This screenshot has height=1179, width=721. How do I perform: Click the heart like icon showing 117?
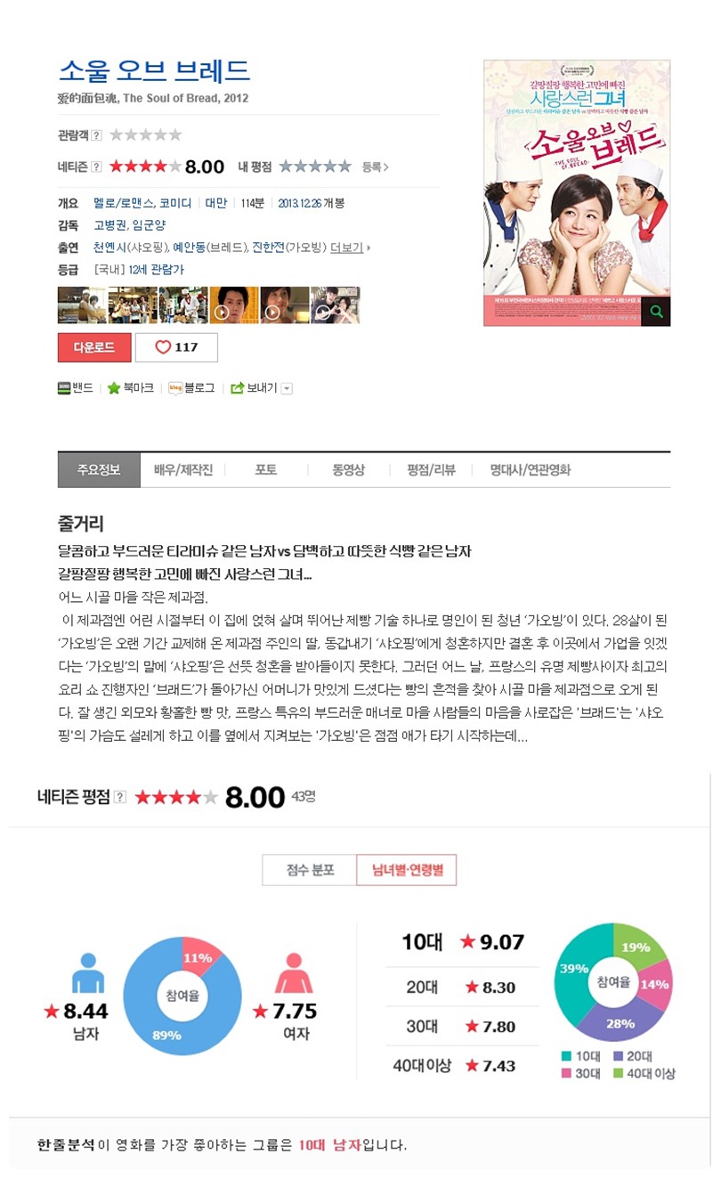pyautogui.click(x=163, y=347)
